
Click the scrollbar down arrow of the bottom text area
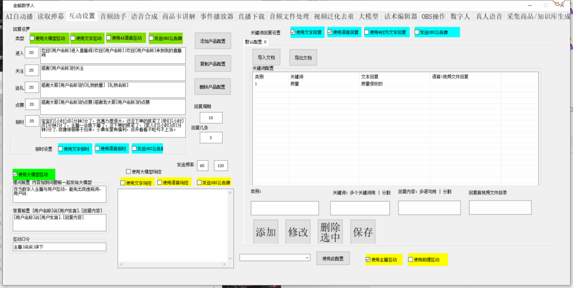[x=230, y=259]
